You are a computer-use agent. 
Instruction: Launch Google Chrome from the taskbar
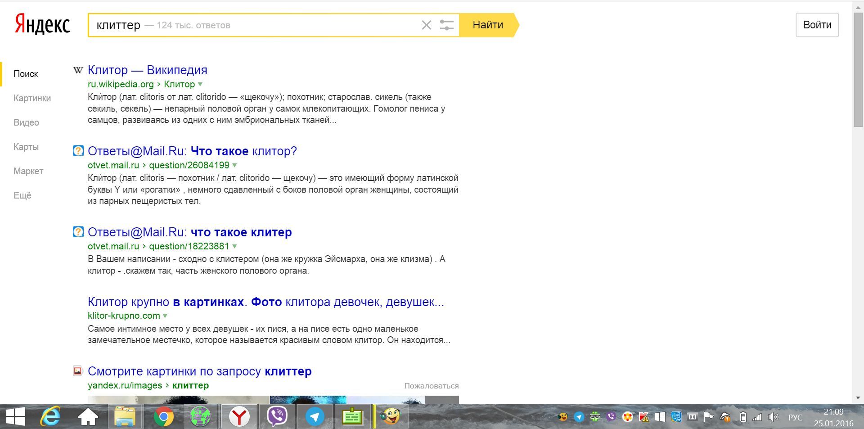click(x=164, y=417)
